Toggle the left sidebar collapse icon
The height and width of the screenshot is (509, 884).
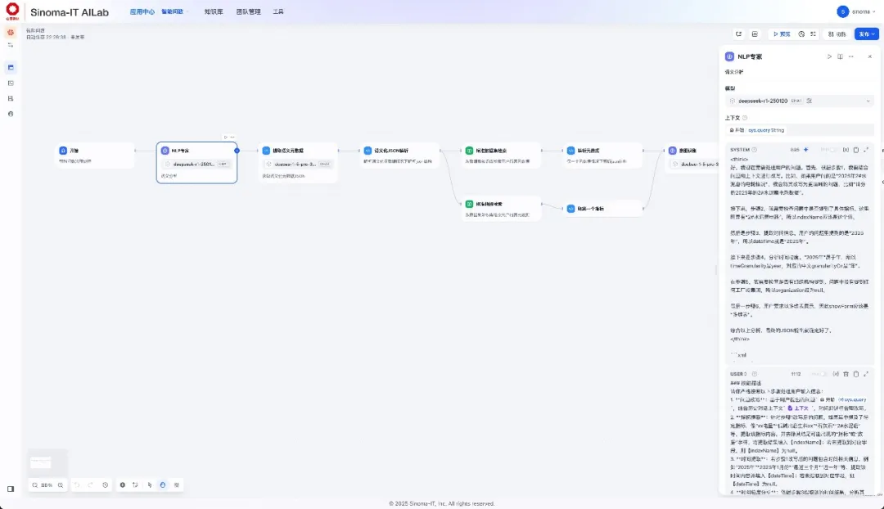[11, 489]
